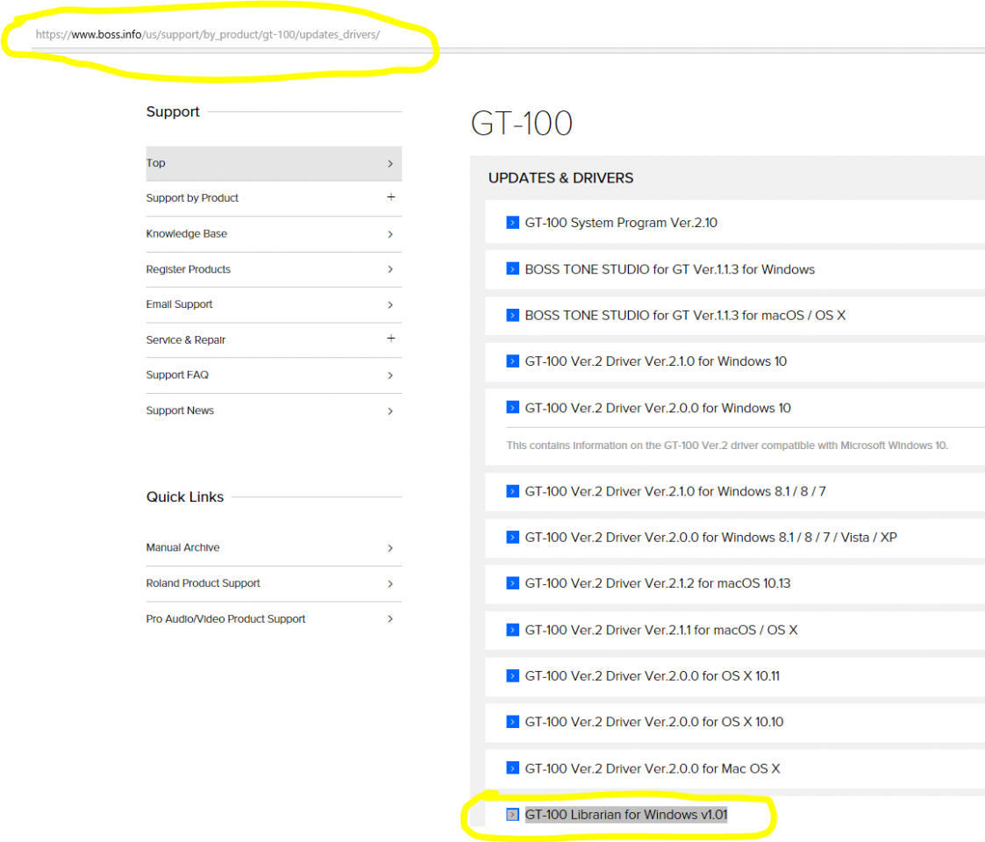985x842 pixels.
Task: Click the blue arrow icon beside Driver for OS X 10.10
Action: tap(512, 721)
